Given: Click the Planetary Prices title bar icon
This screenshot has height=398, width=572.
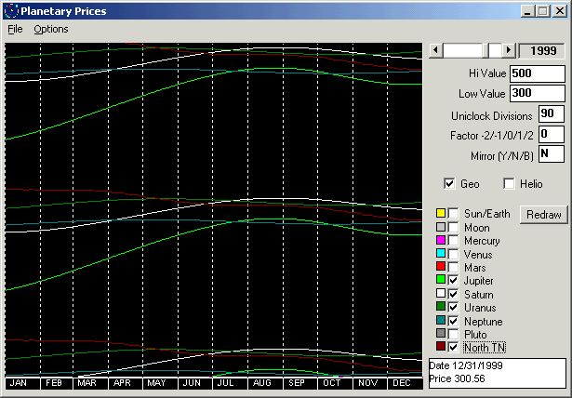Looking at the screenshot, I should [x=11, y=11].
